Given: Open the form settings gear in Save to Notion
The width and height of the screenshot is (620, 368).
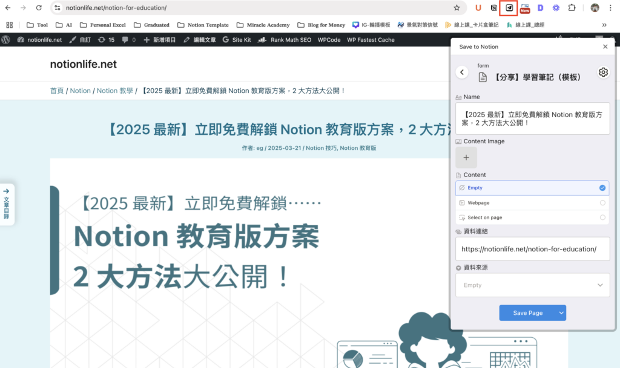Looking at the screenshot, I should tap(603, 72).
